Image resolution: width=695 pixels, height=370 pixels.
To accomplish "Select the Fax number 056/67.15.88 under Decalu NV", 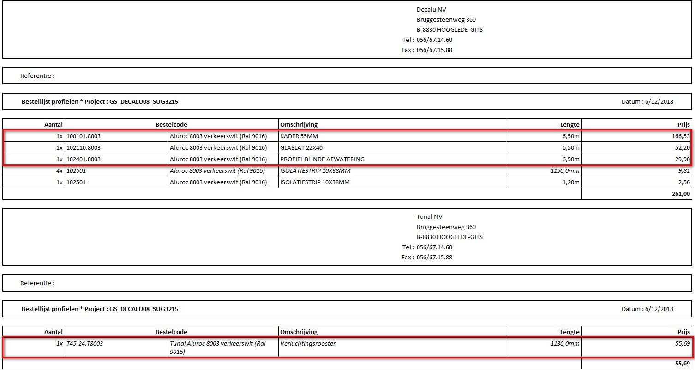I will pyautogui.click(x=434, y=50).
